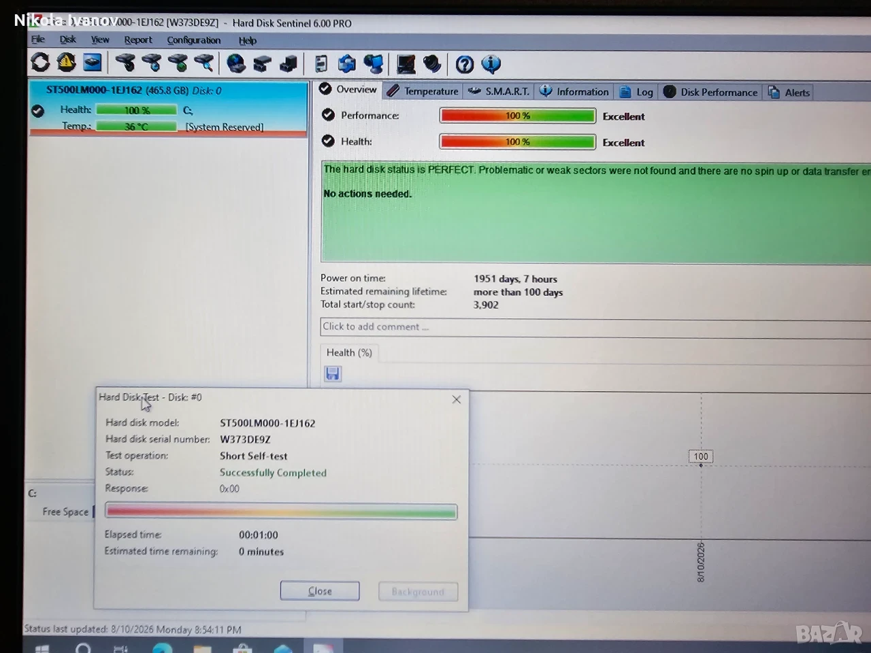Click the 'more than 100 days' lifetime value
Image resolution: width=871 pixels, height=653 pixels.
tap(519, 292)
